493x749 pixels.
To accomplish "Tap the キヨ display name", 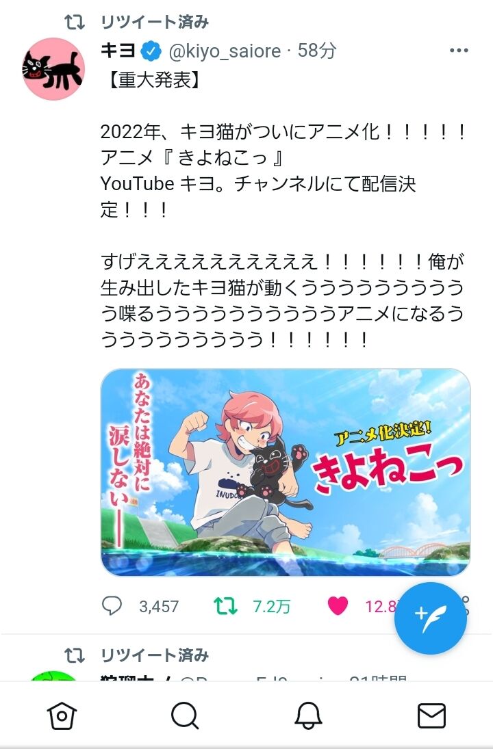I will click(118, 50).
